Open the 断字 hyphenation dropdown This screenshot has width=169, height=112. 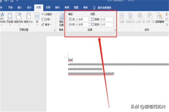[46, 25]
